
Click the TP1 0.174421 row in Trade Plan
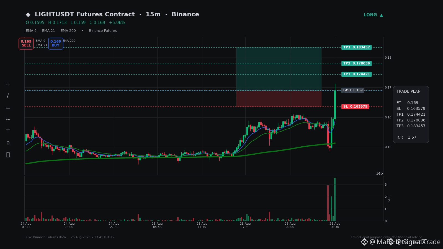tap(411, 114)
